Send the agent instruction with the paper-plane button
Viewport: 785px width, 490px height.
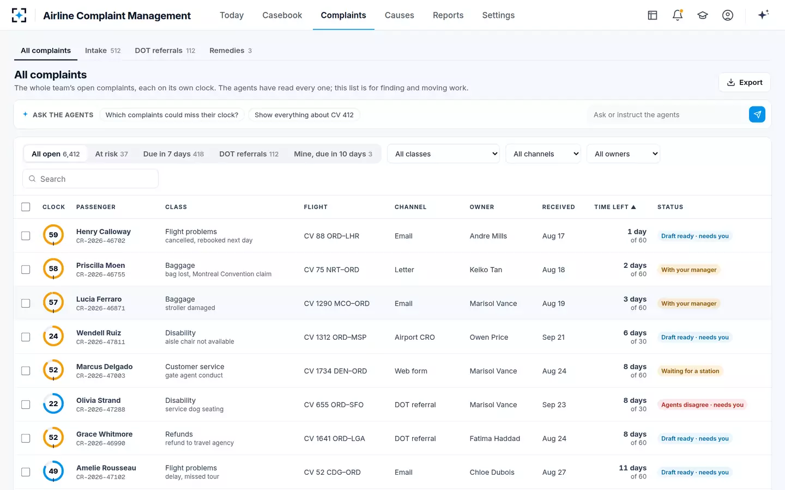(757, 114)
